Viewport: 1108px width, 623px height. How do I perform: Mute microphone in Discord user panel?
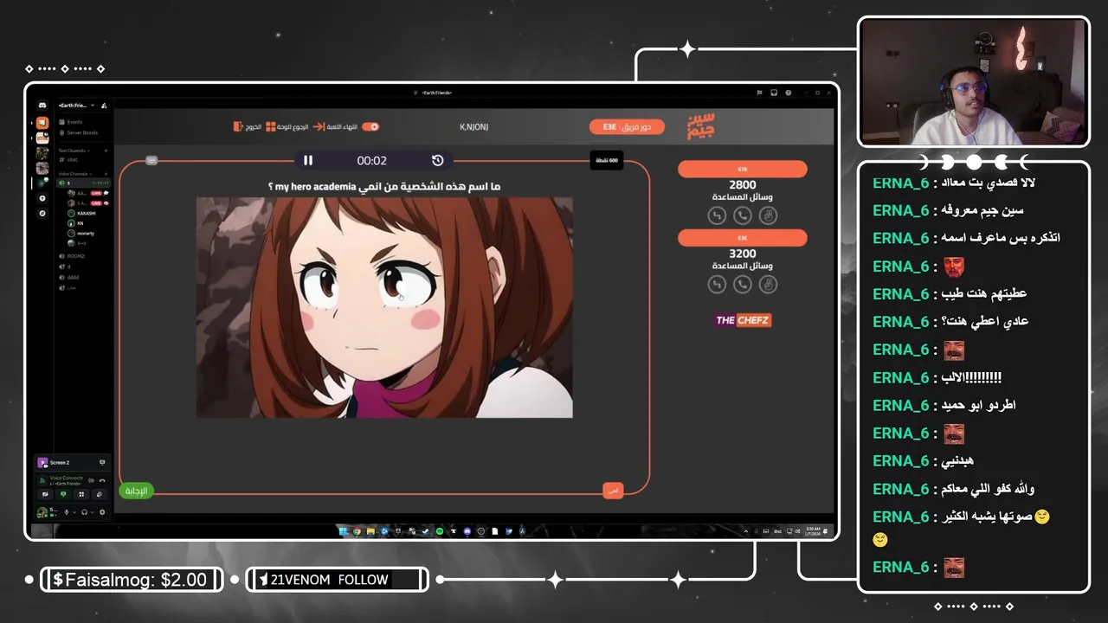[67, 512]
